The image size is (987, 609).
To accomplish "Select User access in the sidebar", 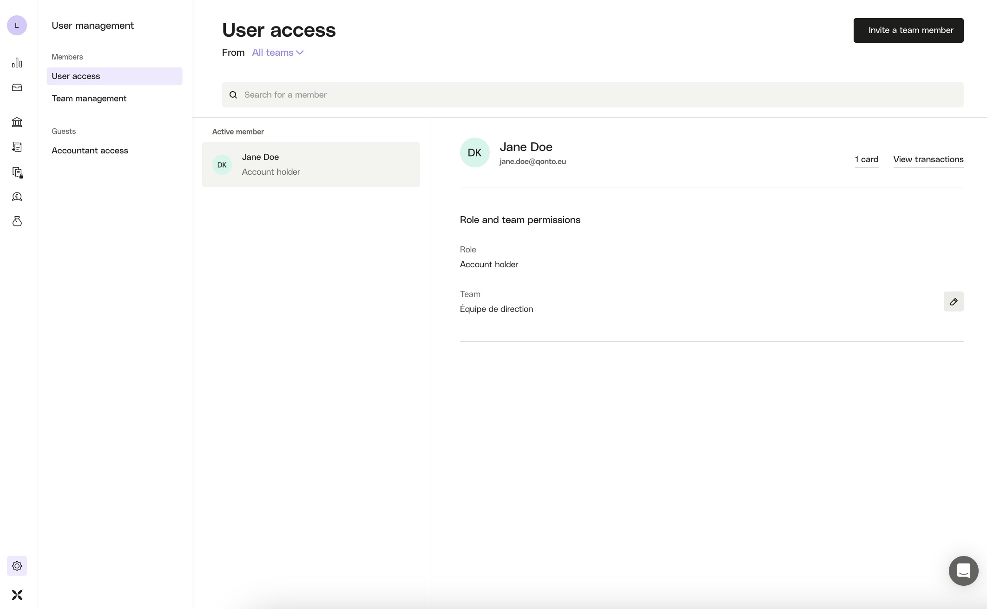I will coord(114,76).
